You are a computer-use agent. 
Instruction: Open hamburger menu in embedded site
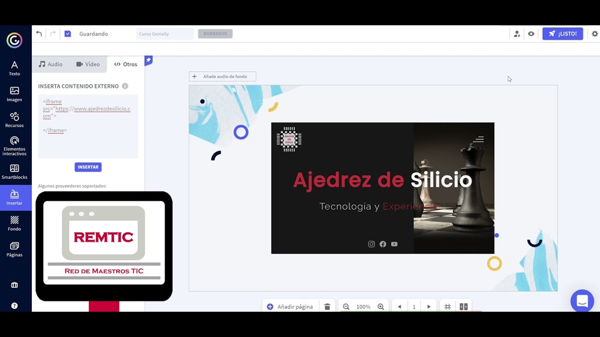point(479,139)
